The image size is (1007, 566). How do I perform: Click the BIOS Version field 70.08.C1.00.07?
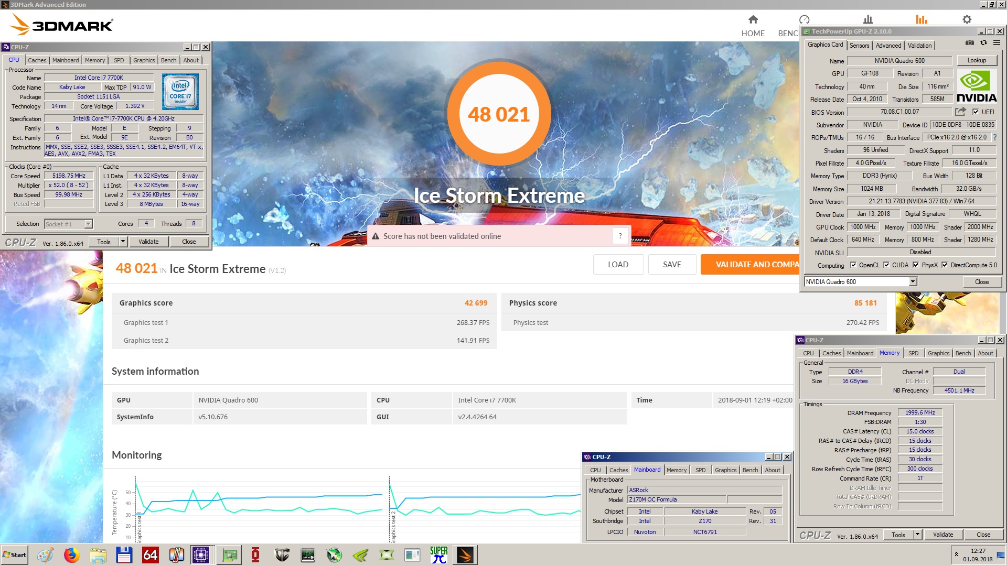coord(899,112)
